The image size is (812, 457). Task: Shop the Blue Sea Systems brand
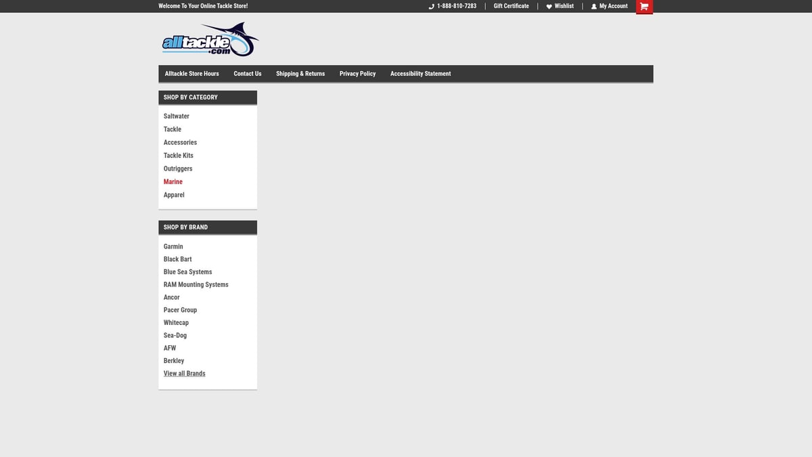click(x=187, y=272)
